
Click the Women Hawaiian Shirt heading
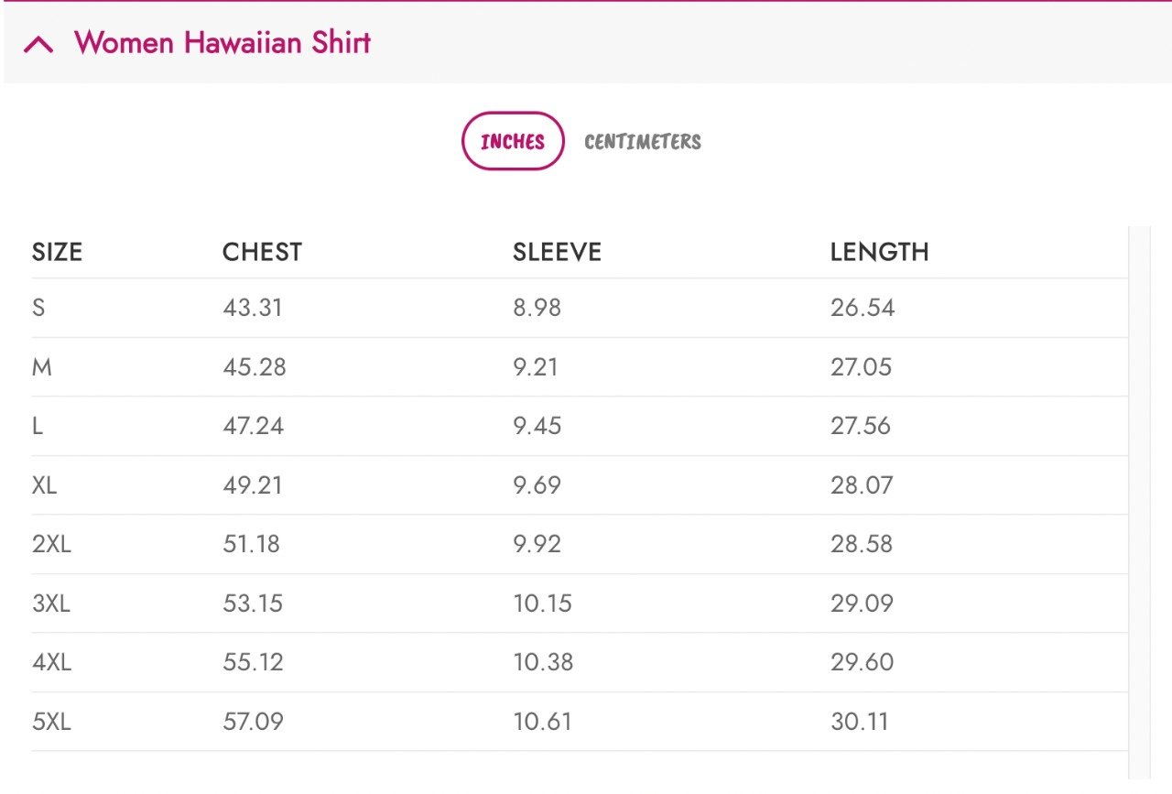click(222, 43)
